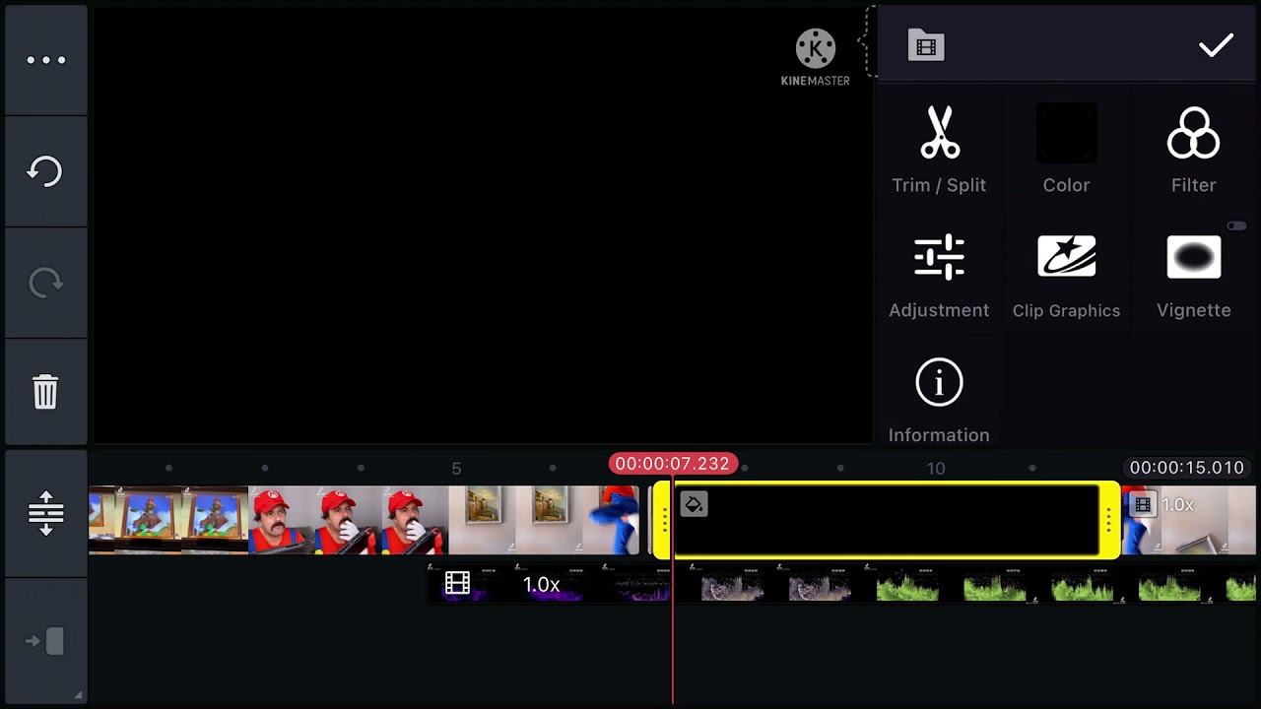Select the Mario character video clip
The height and width of the screenshot is (709, 1261).
[x=348, y=520]
